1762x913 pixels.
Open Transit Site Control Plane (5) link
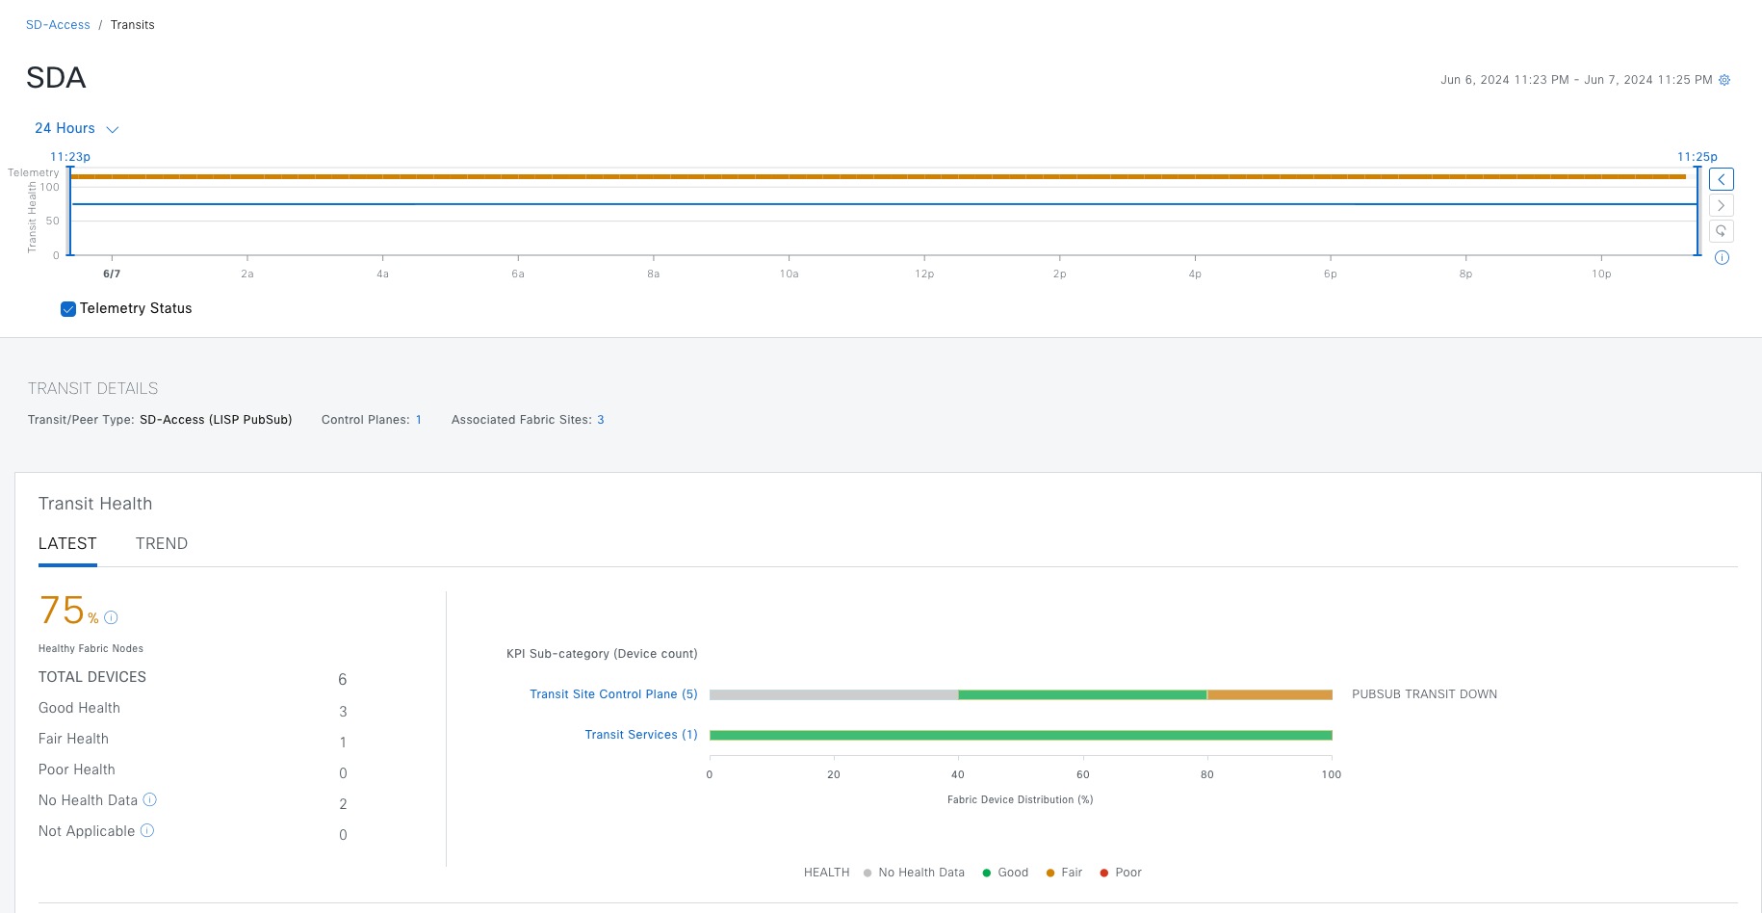(613, 694)
